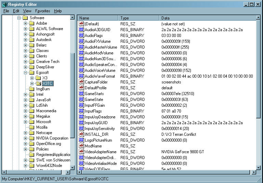Click values pane scroll down arrow
The height and width of the screenshot is (183, 263).
pyautogui.click(x=258, y=167)
